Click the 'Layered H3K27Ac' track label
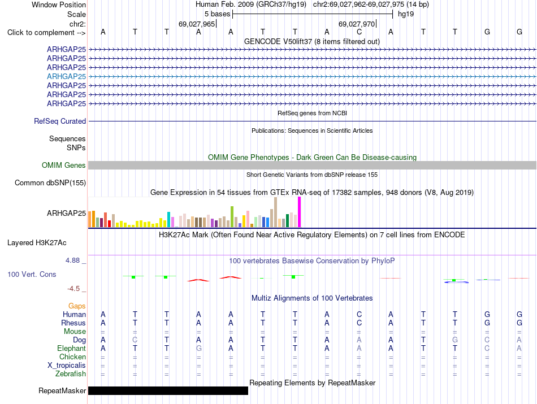The width and height of the screenshot is (537, 404). (37, 243)
